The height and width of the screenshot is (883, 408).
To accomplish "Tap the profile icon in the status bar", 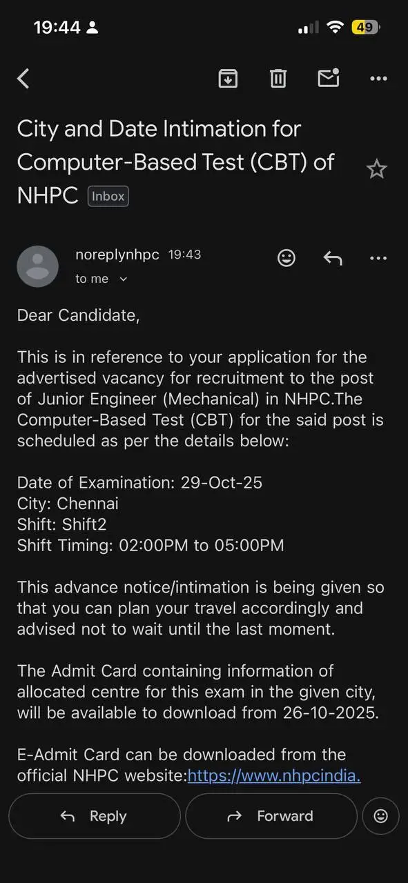I will [x=94, y=28].
